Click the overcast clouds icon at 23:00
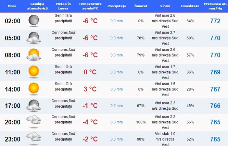228x146 pixels. pos(34,138)
